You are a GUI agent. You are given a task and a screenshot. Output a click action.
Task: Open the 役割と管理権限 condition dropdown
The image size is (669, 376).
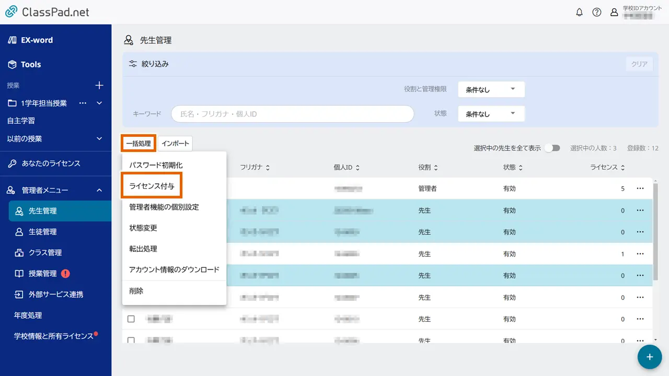coord(490,89)
